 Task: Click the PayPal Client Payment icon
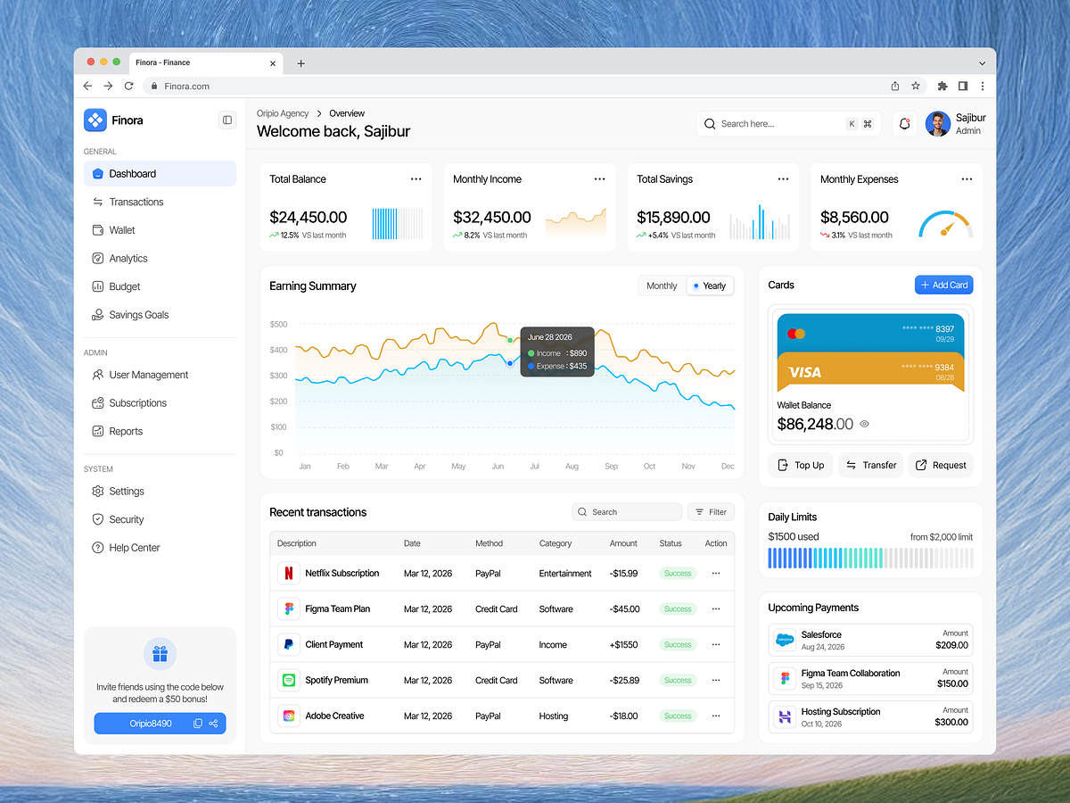click(288, 644)
